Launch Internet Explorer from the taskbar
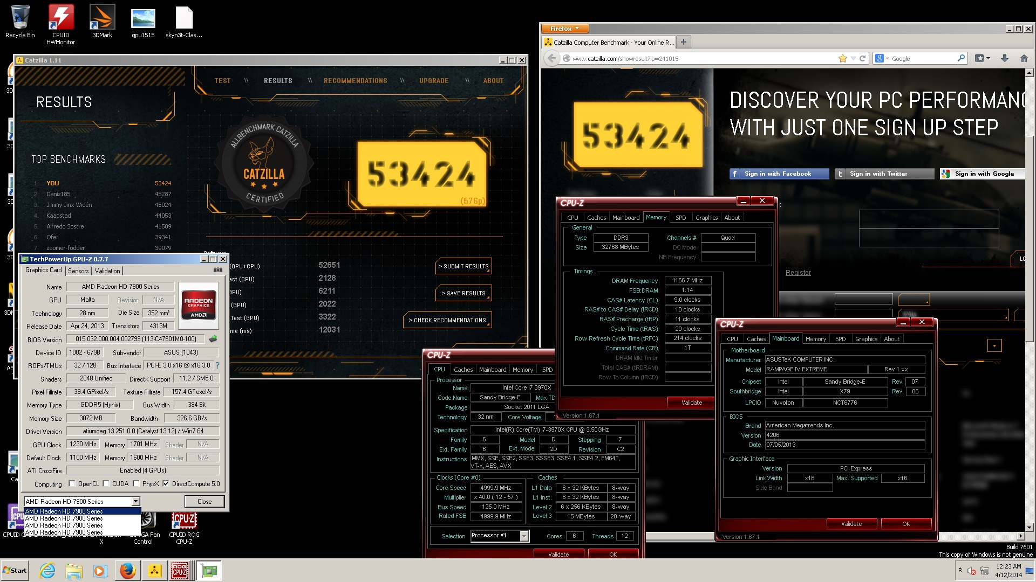The height and width of the screenshot is (582, 1036). (47, 571)
